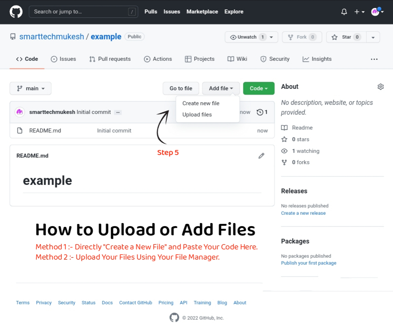The image size is (393, 333).
Task: Open notifications bell icon
Action: 344,12
